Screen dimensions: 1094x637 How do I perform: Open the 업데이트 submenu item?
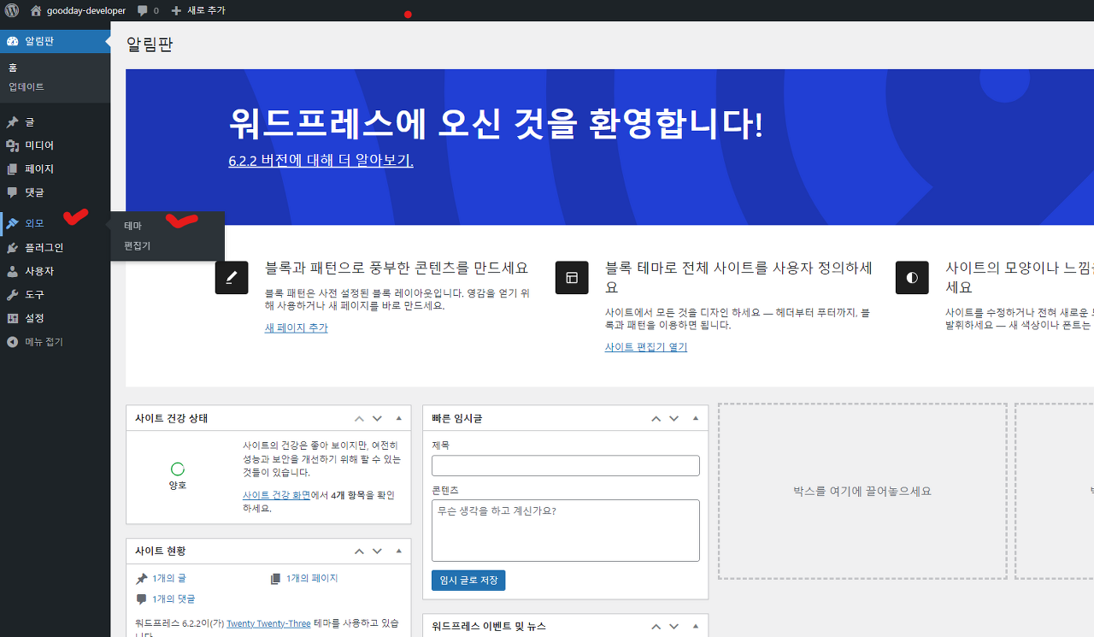point(26,87)
